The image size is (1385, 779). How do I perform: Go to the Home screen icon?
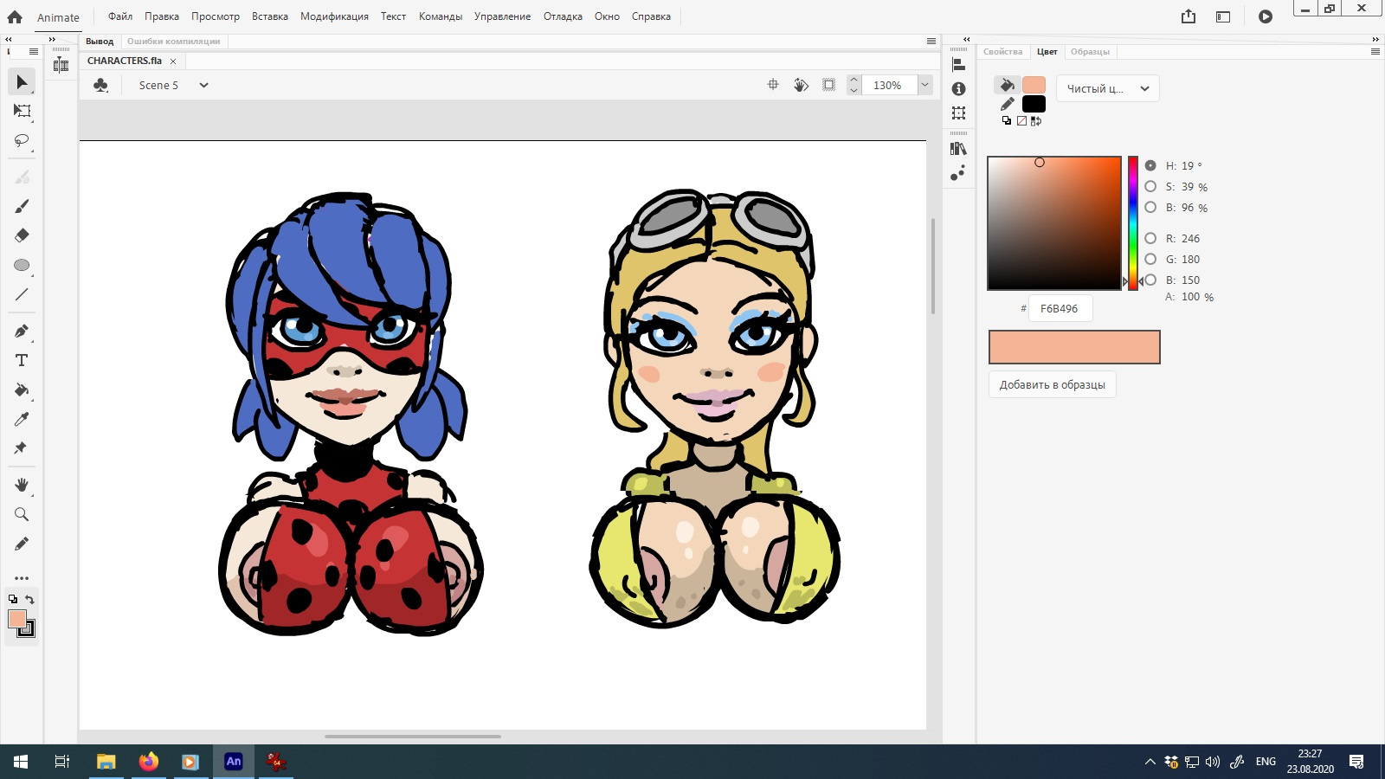pos(15,16)
